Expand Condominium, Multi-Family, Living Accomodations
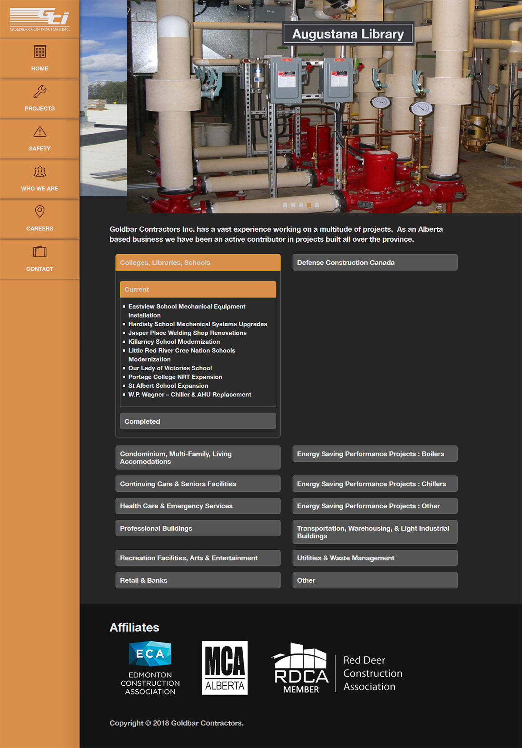The image size is (522, 748). pyautogui.click(x=198, y=457)
